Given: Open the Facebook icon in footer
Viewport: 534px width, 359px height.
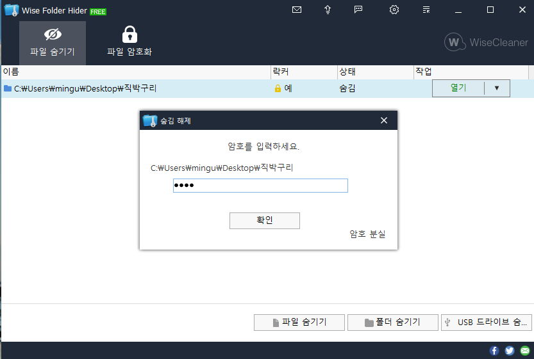Looking at the screenshot, I should tap(494, 351).
